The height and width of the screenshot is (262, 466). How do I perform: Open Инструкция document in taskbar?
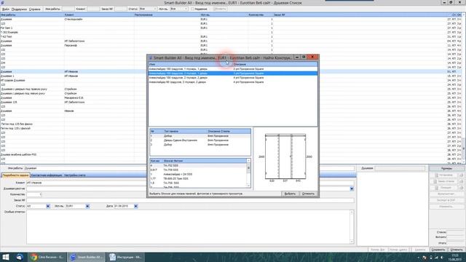[x=125, y=257]
